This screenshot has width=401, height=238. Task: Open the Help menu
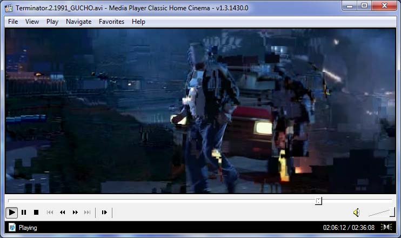[138, 22]
